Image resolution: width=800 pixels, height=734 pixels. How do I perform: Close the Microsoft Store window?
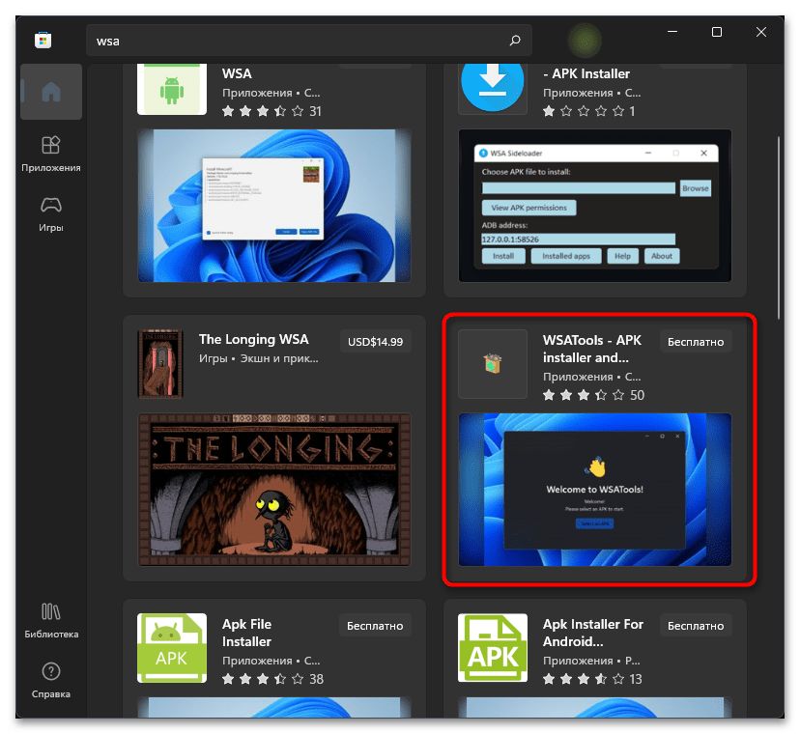(761, 32)
